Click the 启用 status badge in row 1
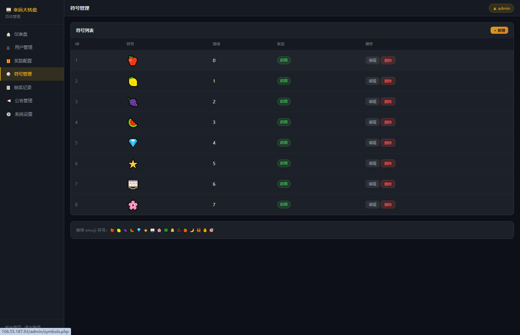This screenshot has height=335, width=520. tap(284, 60)
